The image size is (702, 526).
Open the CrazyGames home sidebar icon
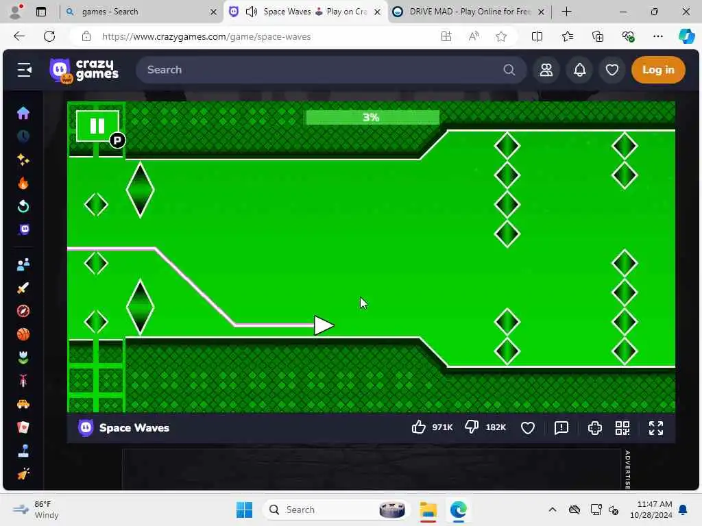point(23,113)
